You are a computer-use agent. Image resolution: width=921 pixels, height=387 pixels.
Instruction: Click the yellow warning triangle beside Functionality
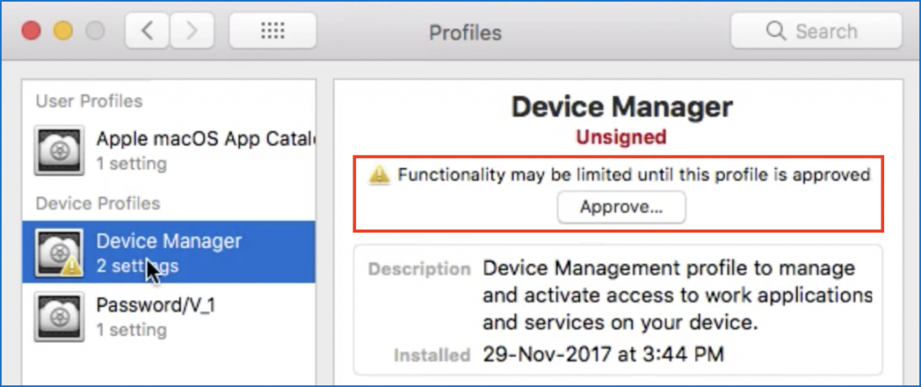(x=380, y=175)
